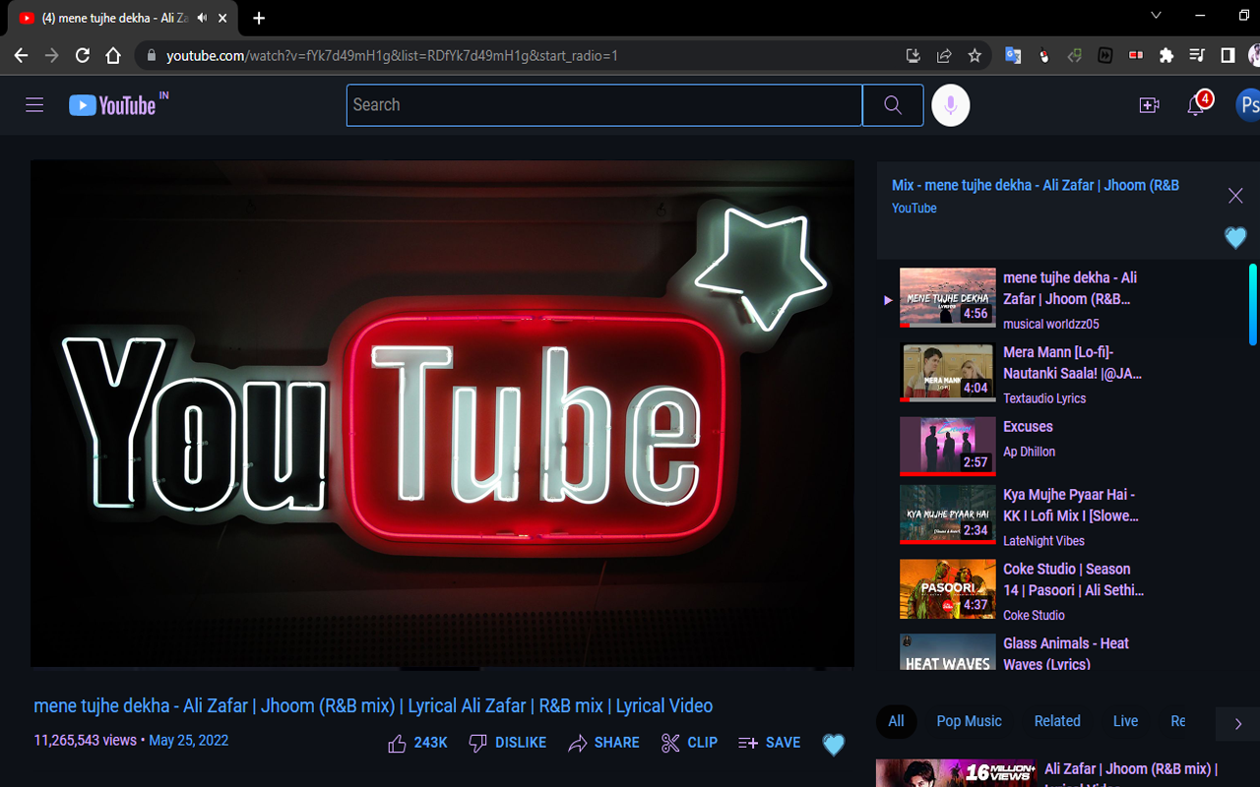Viewport: 1260px width, 787px height.
Task: Mute the browser tab speaker icon
Action: [201, 17]
